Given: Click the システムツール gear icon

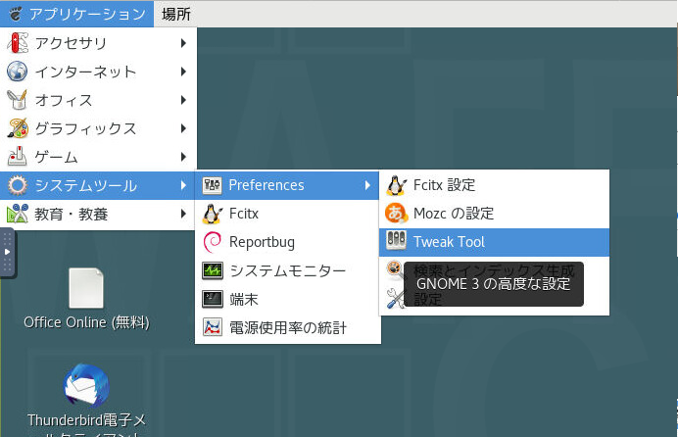Looking at the screenshot, I should pyautogui.click(x=18, y=185).
